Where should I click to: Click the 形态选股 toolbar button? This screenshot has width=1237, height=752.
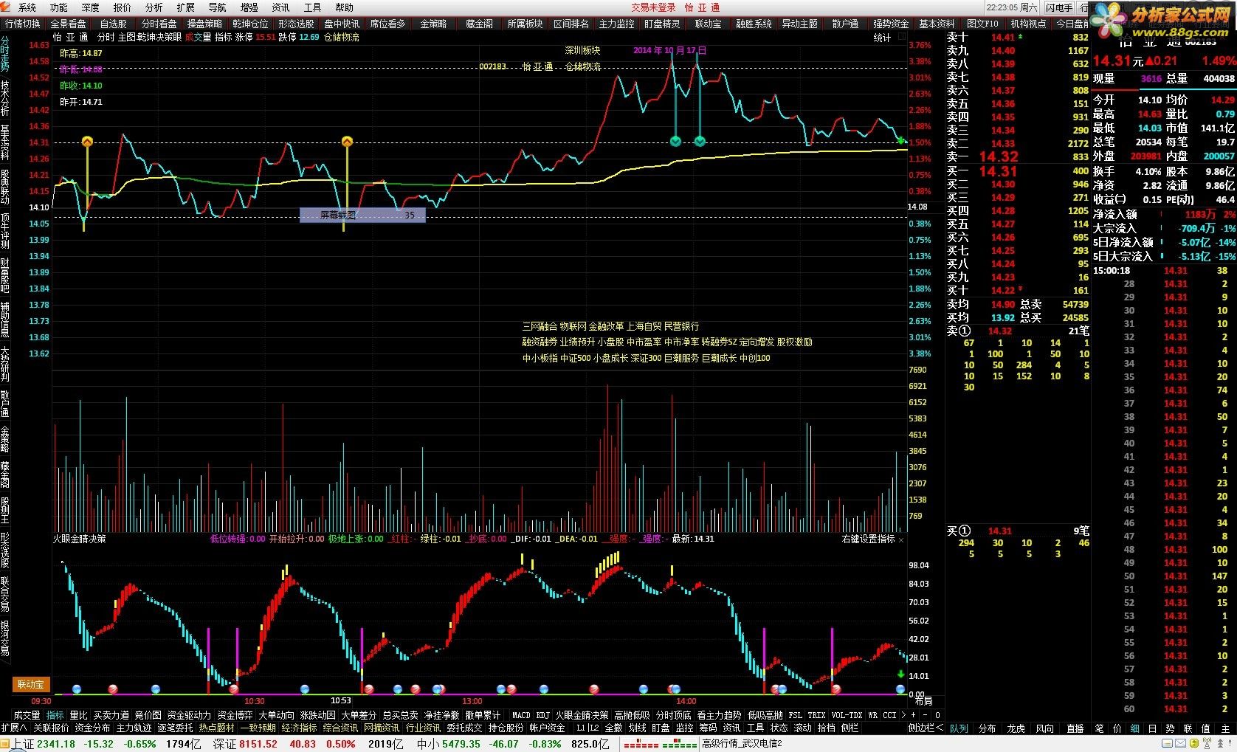296,24
